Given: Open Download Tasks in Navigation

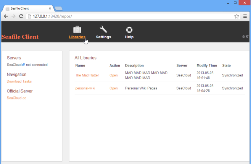Looking at the screenshot, I should [19, 81].
